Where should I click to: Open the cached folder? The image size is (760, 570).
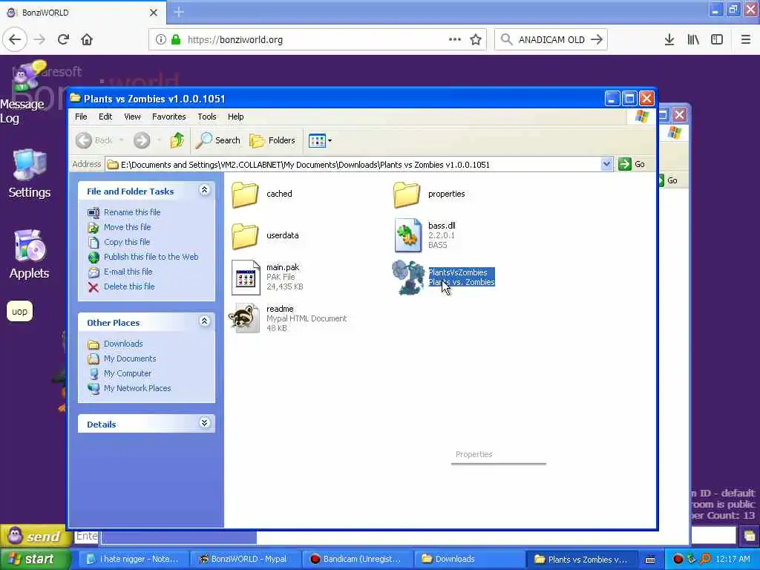245,194
